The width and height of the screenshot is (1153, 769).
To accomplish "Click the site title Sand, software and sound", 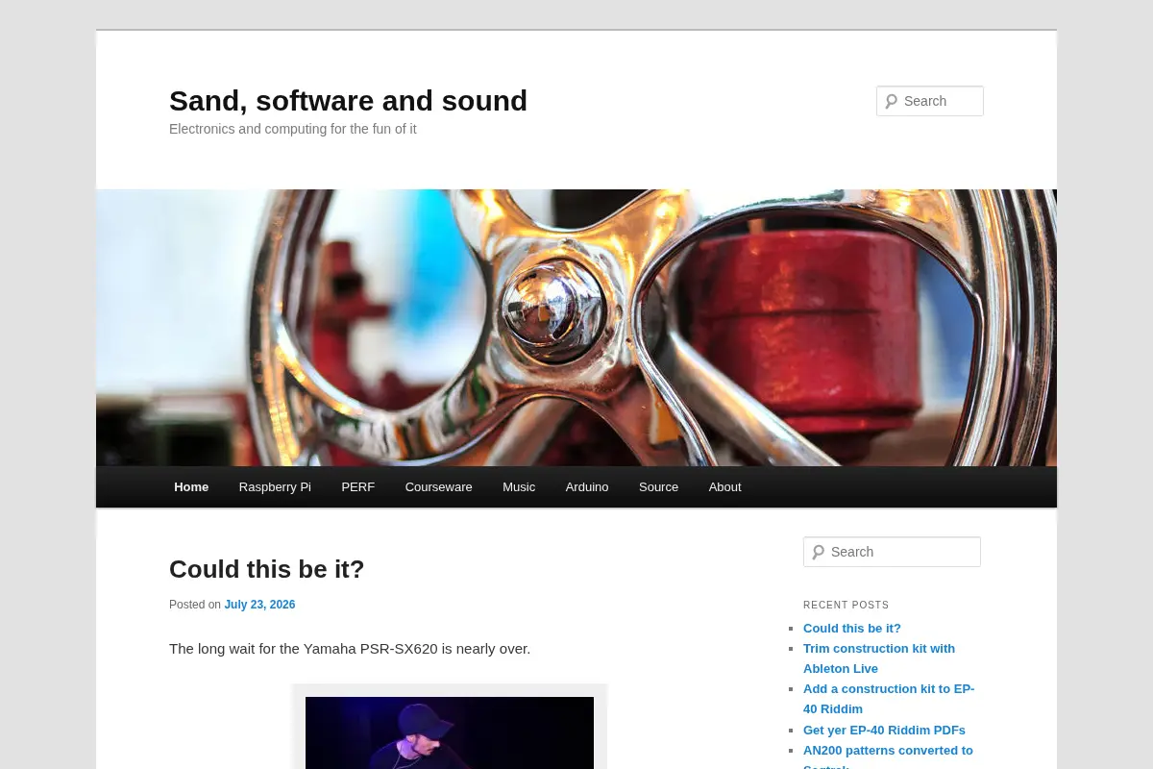I will click(348, 101).
